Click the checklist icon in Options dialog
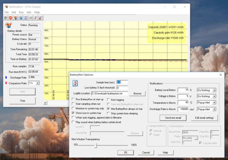 pyautogui.click(x=76, y=83)
